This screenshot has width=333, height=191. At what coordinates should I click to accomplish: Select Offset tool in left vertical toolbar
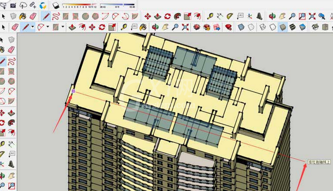point(12,133)
